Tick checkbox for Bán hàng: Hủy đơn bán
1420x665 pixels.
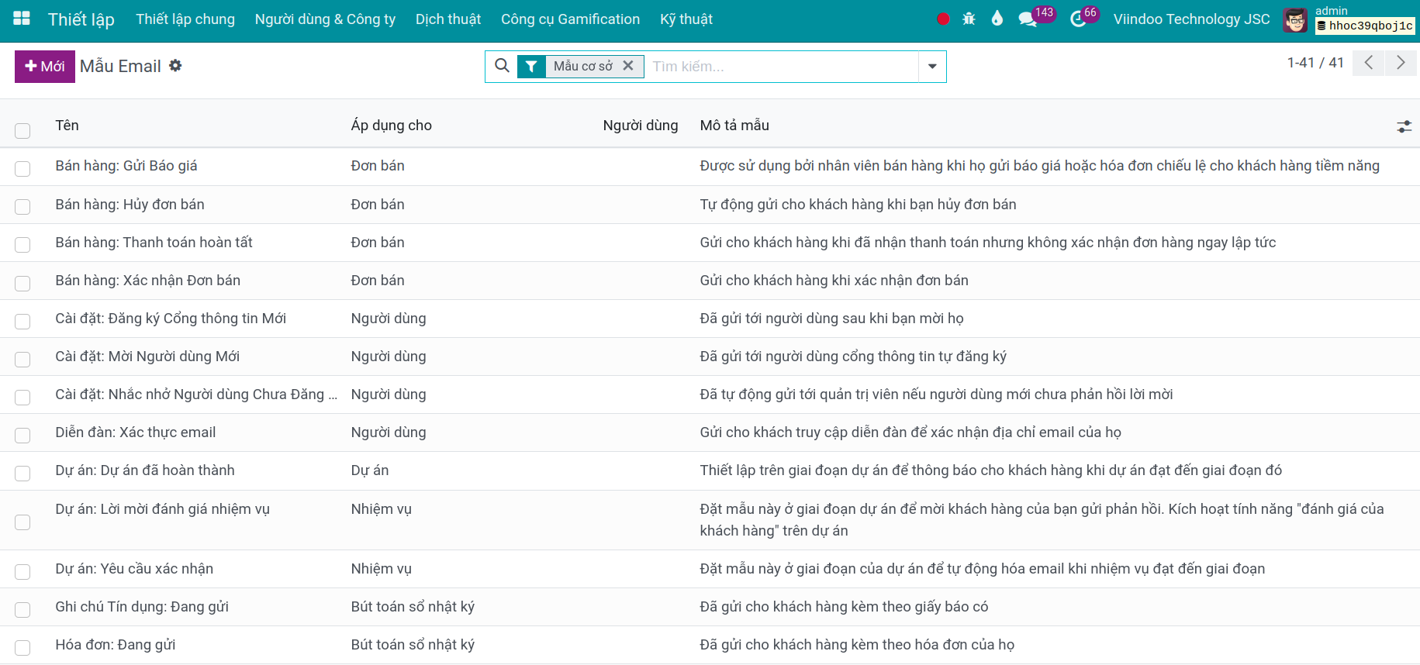(x=22, y=206)
